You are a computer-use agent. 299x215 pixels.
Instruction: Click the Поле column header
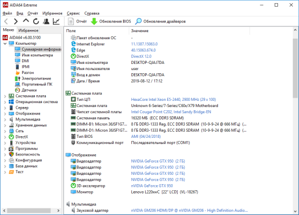click(x=97, y=31)
